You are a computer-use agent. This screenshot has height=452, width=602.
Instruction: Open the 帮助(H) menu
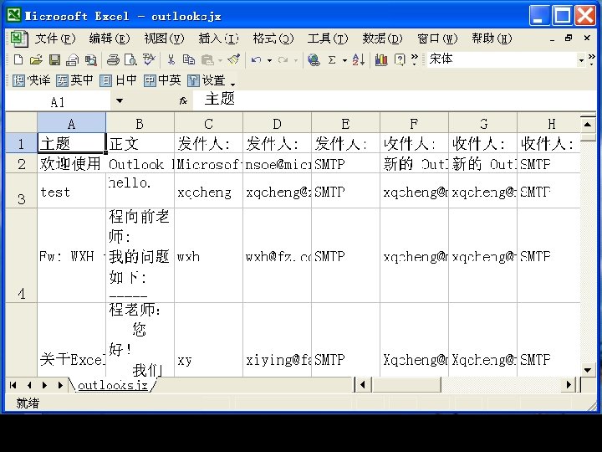coord(492,39)
